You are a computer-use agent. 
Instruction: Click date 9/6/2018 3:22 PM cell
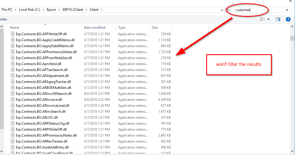(x=97, y=100)
